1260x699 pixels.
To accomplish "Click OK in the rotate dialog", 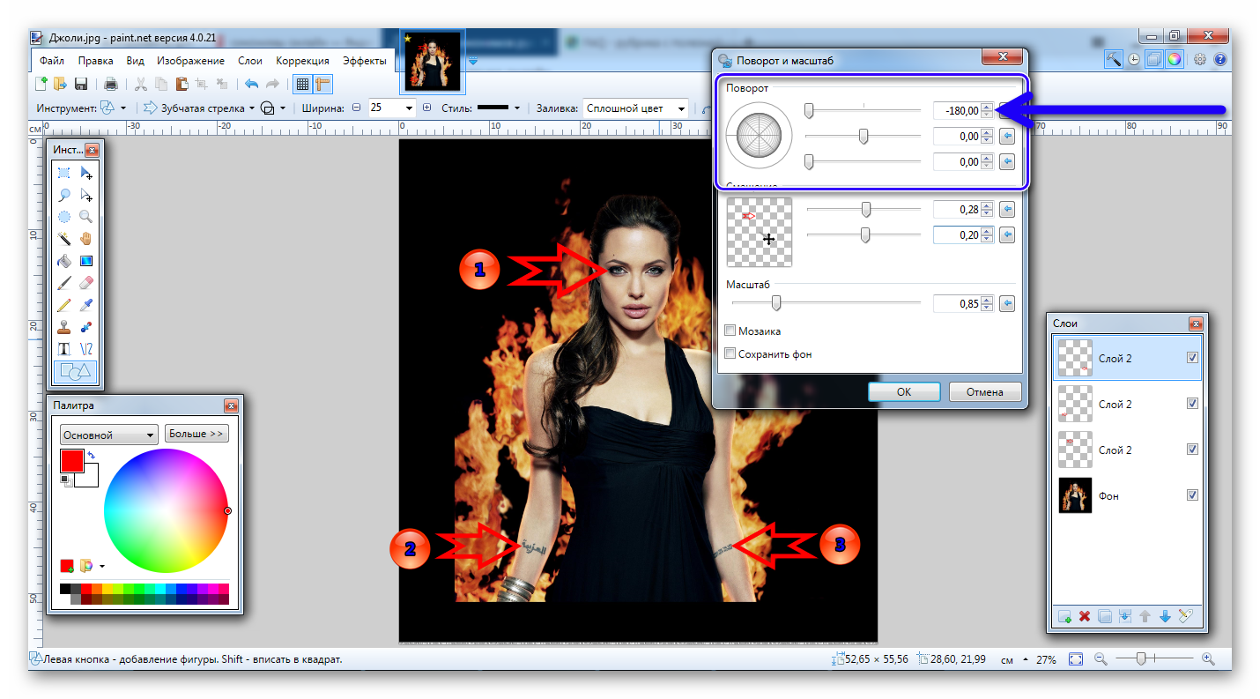I will point(903,392).
